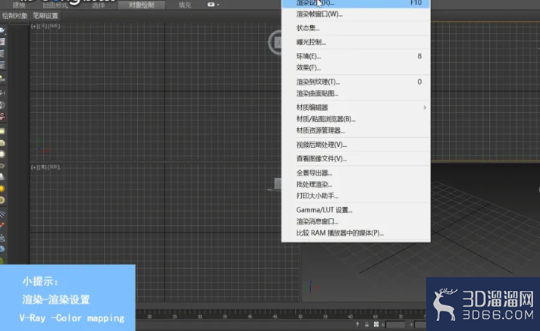The width and height of the screenshot is (540, 331).
Task: Toggle the isolate selection icon in status bar
Action: (357, 324)
